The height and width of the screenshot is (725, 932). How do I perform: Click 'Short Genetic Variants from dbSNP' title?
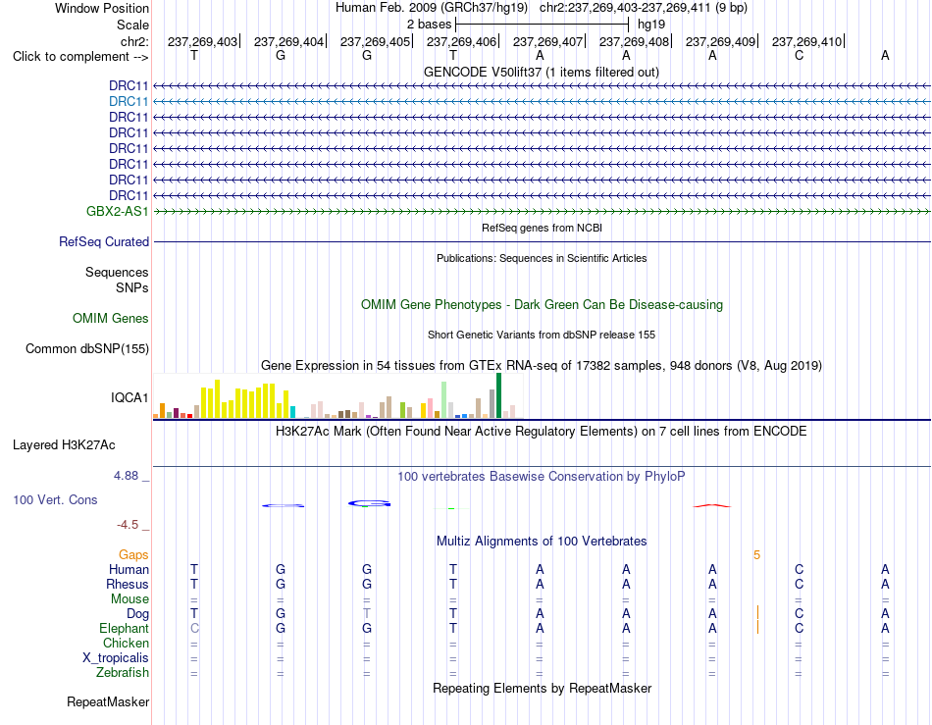[x=542, y=335]
